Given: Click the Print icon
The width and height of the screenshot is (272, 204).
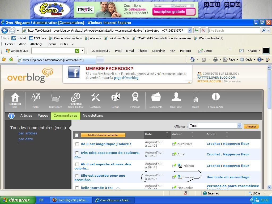Looking at the screenshot, I should [215, 60].
